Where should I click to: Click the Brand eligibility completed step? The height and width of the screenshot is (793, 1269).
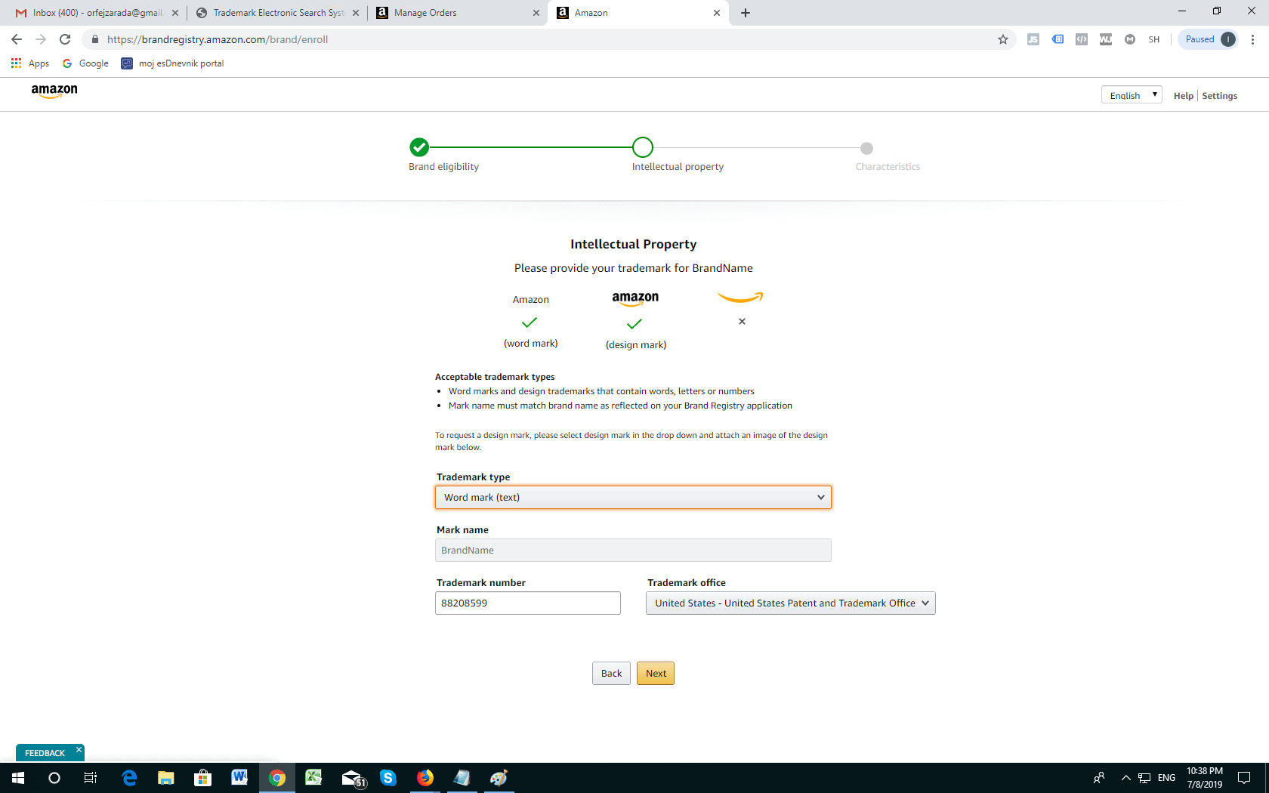tap(419, 147)
